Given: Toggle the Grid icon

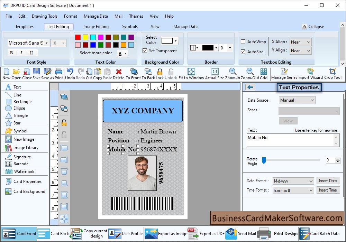Looking at the screenshot, I should pyautogui.click(x=263, y=72).
